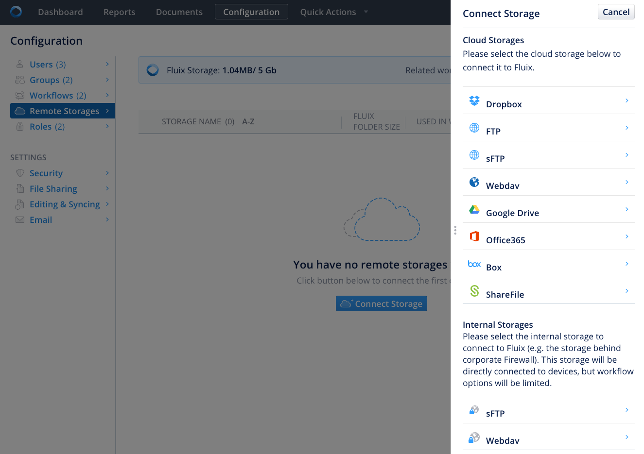Switch to the Documents tab
Screen dimensions: 644x454
(179, 12)
